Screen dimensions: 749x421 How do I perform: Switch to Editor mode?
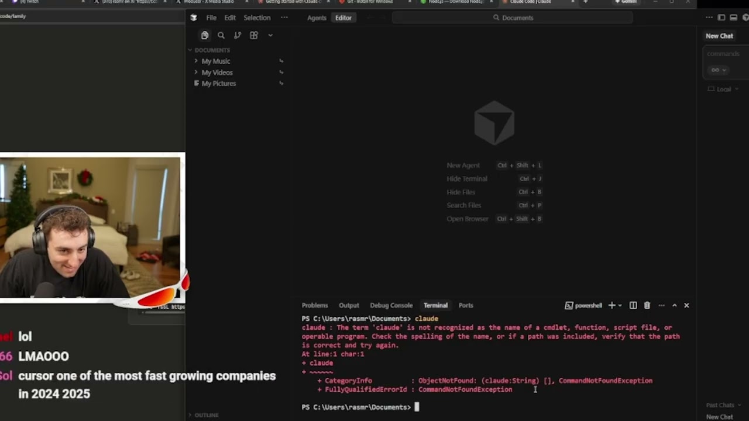point(343,18)
